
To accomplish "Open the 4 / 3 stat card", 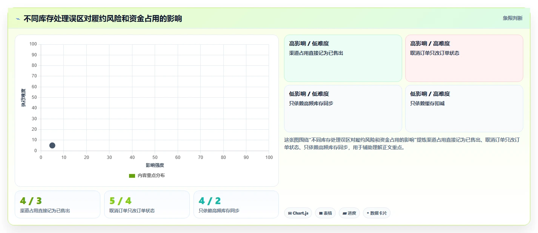I will coord(57,204).
